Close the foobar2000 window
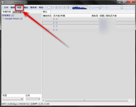The width and height of the screenshot is (136, 107). pos(131,2)
